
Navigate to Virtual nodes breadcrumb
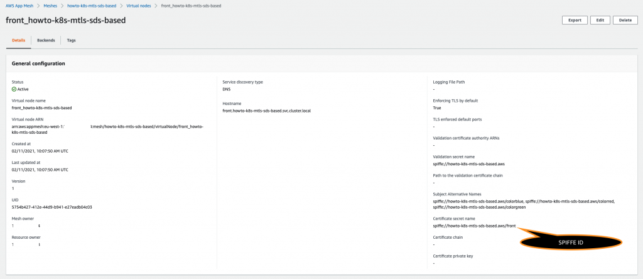click(x=138, y=6)
